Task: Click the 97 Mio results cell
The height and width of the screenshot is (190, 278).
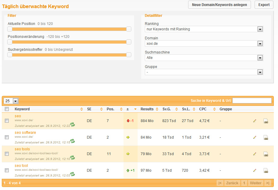Action: [146, 170]
